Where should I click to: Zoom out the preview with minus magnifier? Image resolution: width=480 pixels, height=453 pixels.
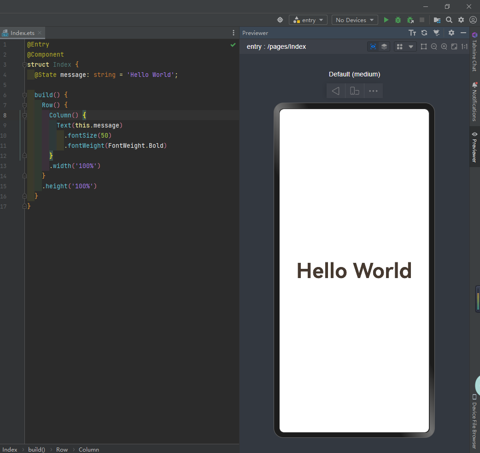point(434,46)
